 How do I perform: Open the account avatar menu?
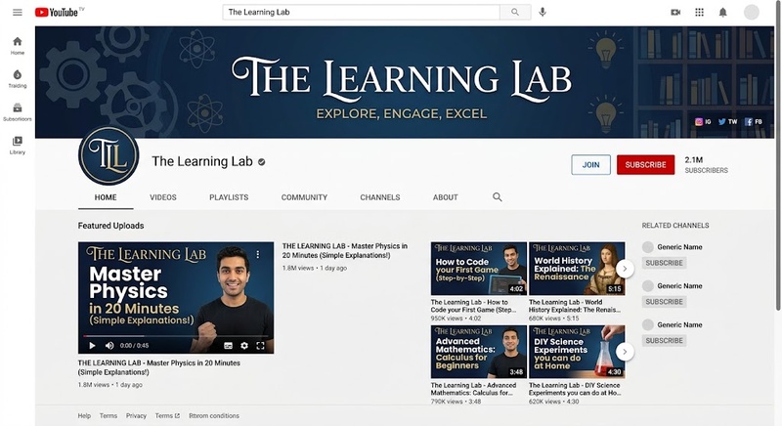751,13
